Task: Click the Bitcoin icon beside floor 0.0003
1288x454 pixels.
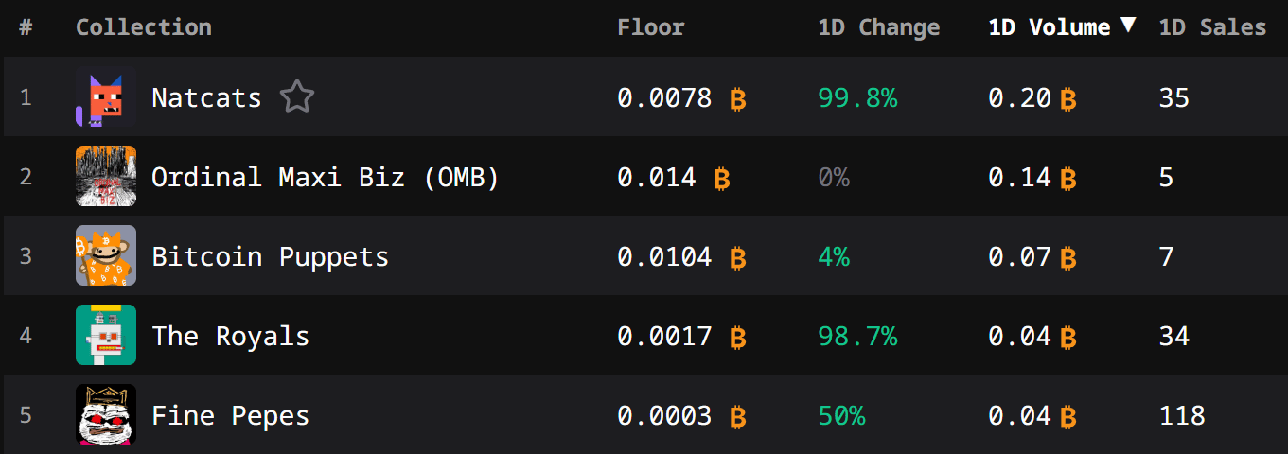Action: (738, 416)
